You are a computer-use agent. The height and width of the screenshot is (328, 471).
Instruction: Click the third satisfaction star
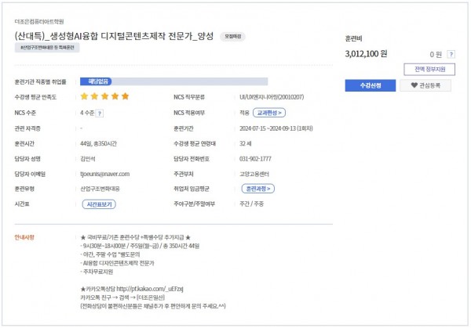(x=105, y=96)
